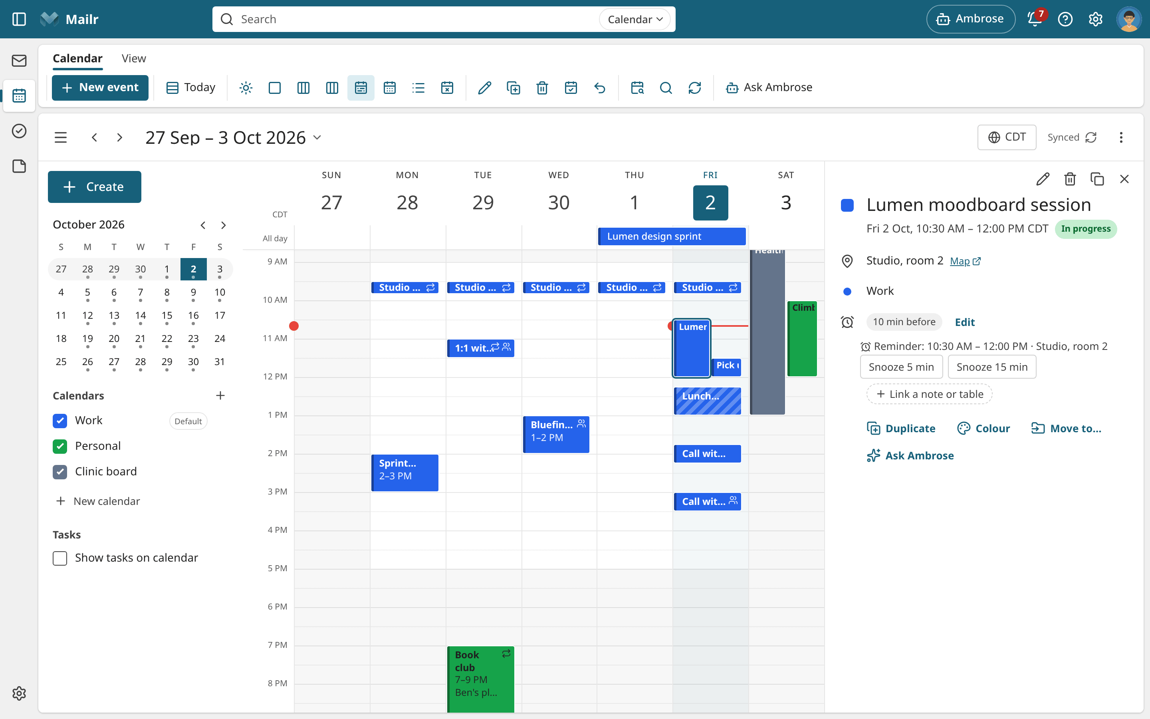
Task: Expand the 27 Sep – 3 Oct 2026 date picker
Action: pos(233,137)
